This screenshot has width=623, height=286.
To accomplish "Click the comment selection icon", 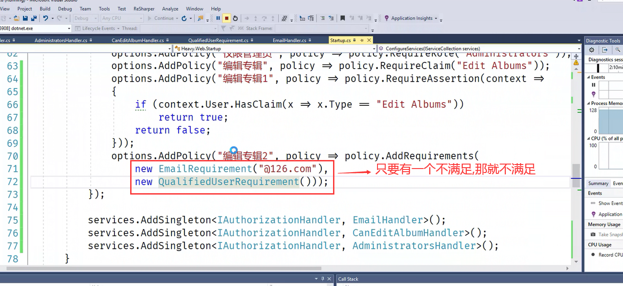I will pyautogui.click(x=322, y=18).
